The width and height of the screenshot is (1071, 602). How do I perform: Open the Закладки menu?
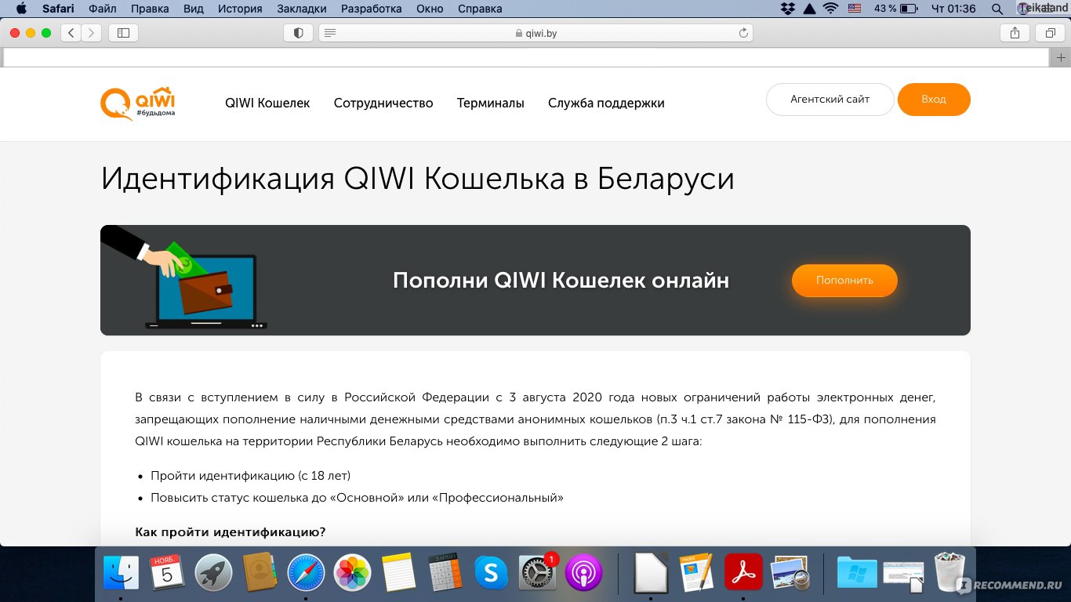click(x=302, y=9)
